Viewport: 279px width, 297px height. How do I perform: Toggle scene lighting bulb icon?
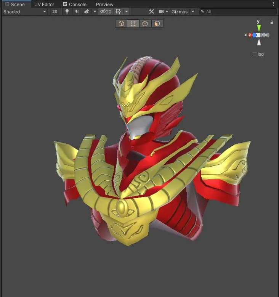(67, 11)
